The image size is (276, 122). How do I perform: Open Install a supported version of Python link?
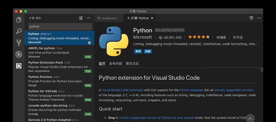157,118
